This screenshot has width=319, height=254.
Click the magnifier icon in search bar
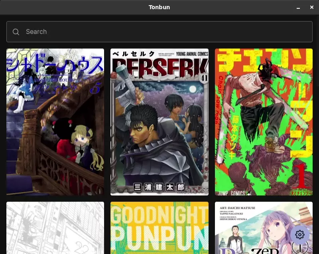pyautogui.click(x=16, y=32)
